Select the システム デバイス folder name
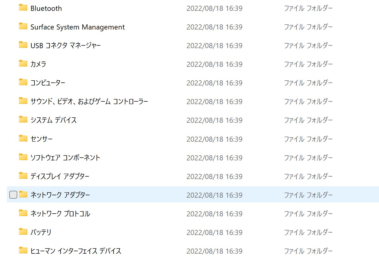 pos(54,120)
